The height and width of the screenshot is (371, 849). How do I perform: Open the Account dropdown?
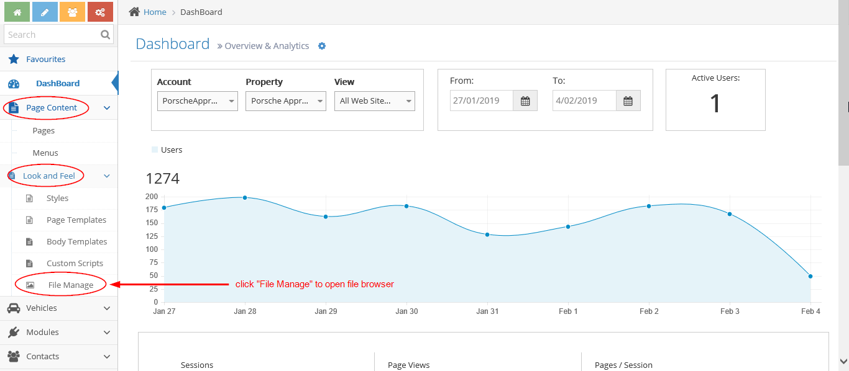197,101
